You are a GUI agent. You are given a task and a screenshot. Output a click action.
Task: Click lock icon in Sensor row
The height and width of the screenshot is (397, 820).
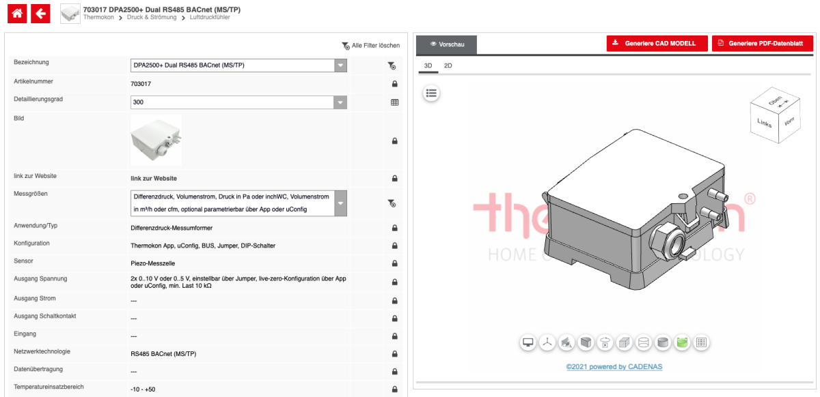pyautogui.click(x=395, y=263)
